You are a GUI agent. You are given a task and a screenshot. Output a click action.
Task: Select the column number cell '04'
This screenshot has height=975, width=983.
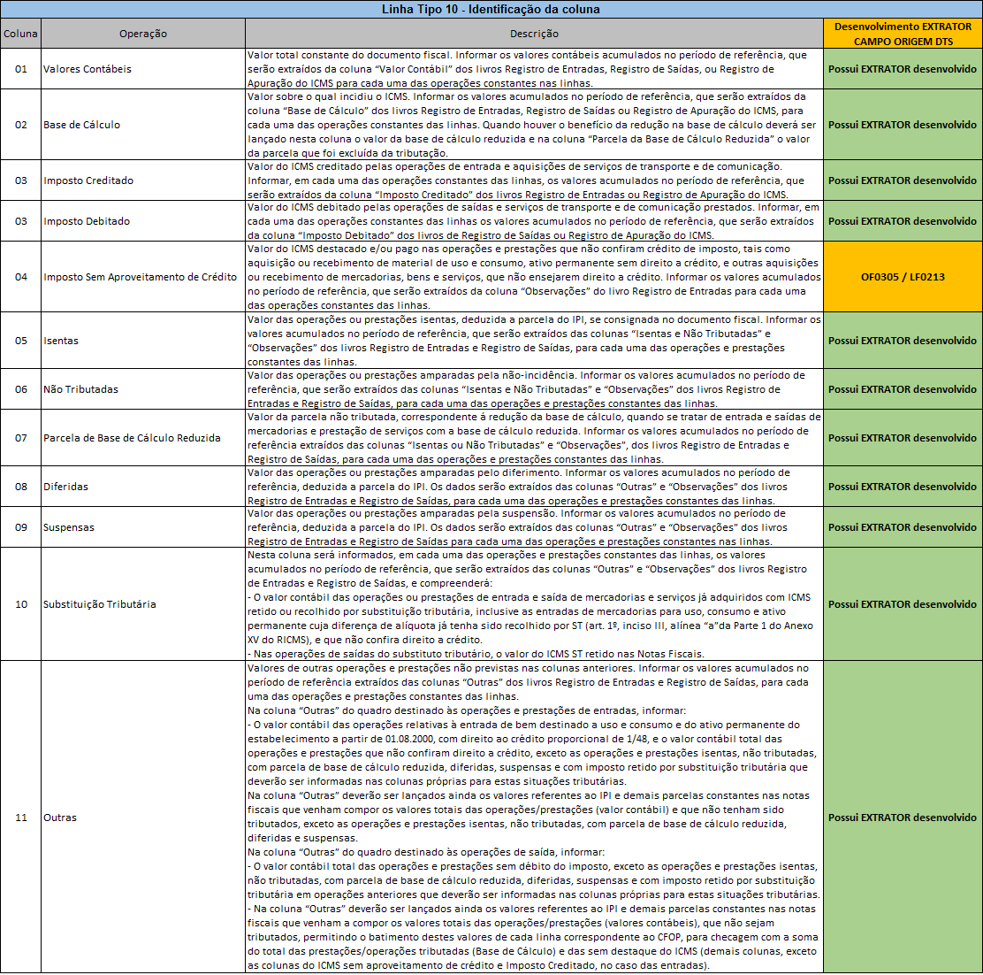(x=20, y=277)
